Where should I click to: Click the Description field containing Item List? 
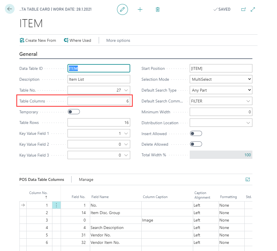point(99,79)
